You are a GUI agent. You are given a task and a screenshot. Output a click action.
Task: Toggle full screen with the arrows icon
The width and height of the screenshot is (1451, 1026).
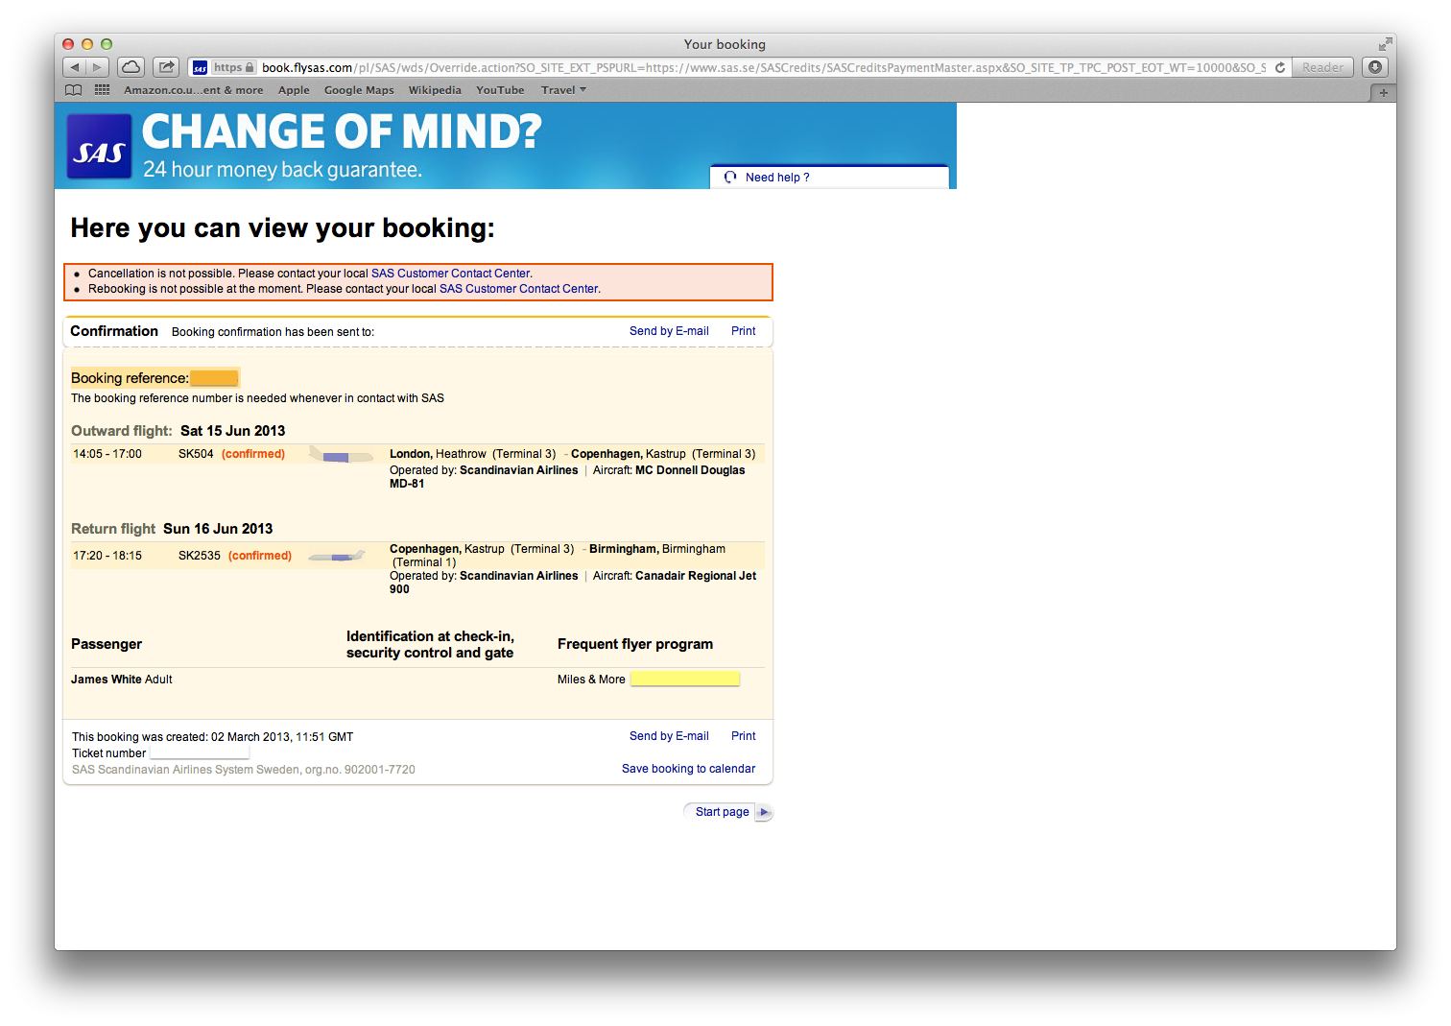(1385, 44)
